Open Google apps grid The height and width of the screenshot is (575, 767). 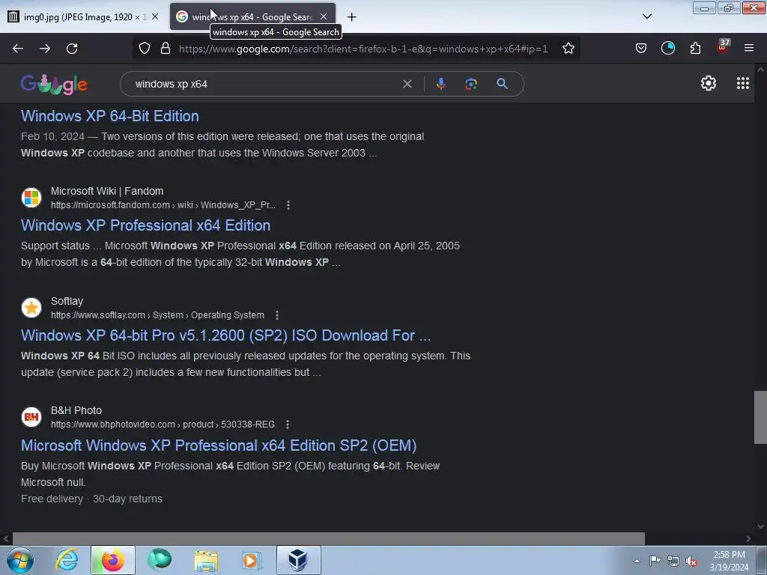(743, 84)
